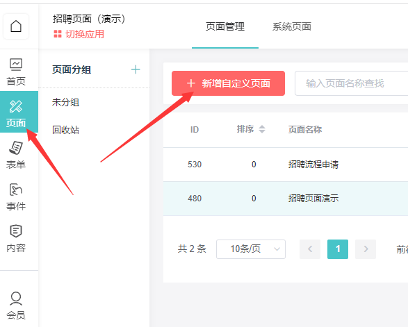This screenshot has width=408, height=327.
Task: Switch to the 页面管理 tab
Action: tap(225, 26)
